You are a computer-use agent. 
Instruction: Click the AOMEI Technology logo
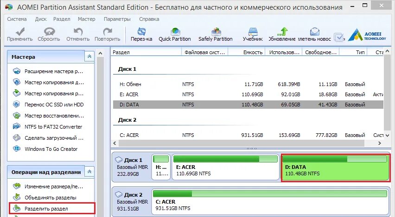367,35
